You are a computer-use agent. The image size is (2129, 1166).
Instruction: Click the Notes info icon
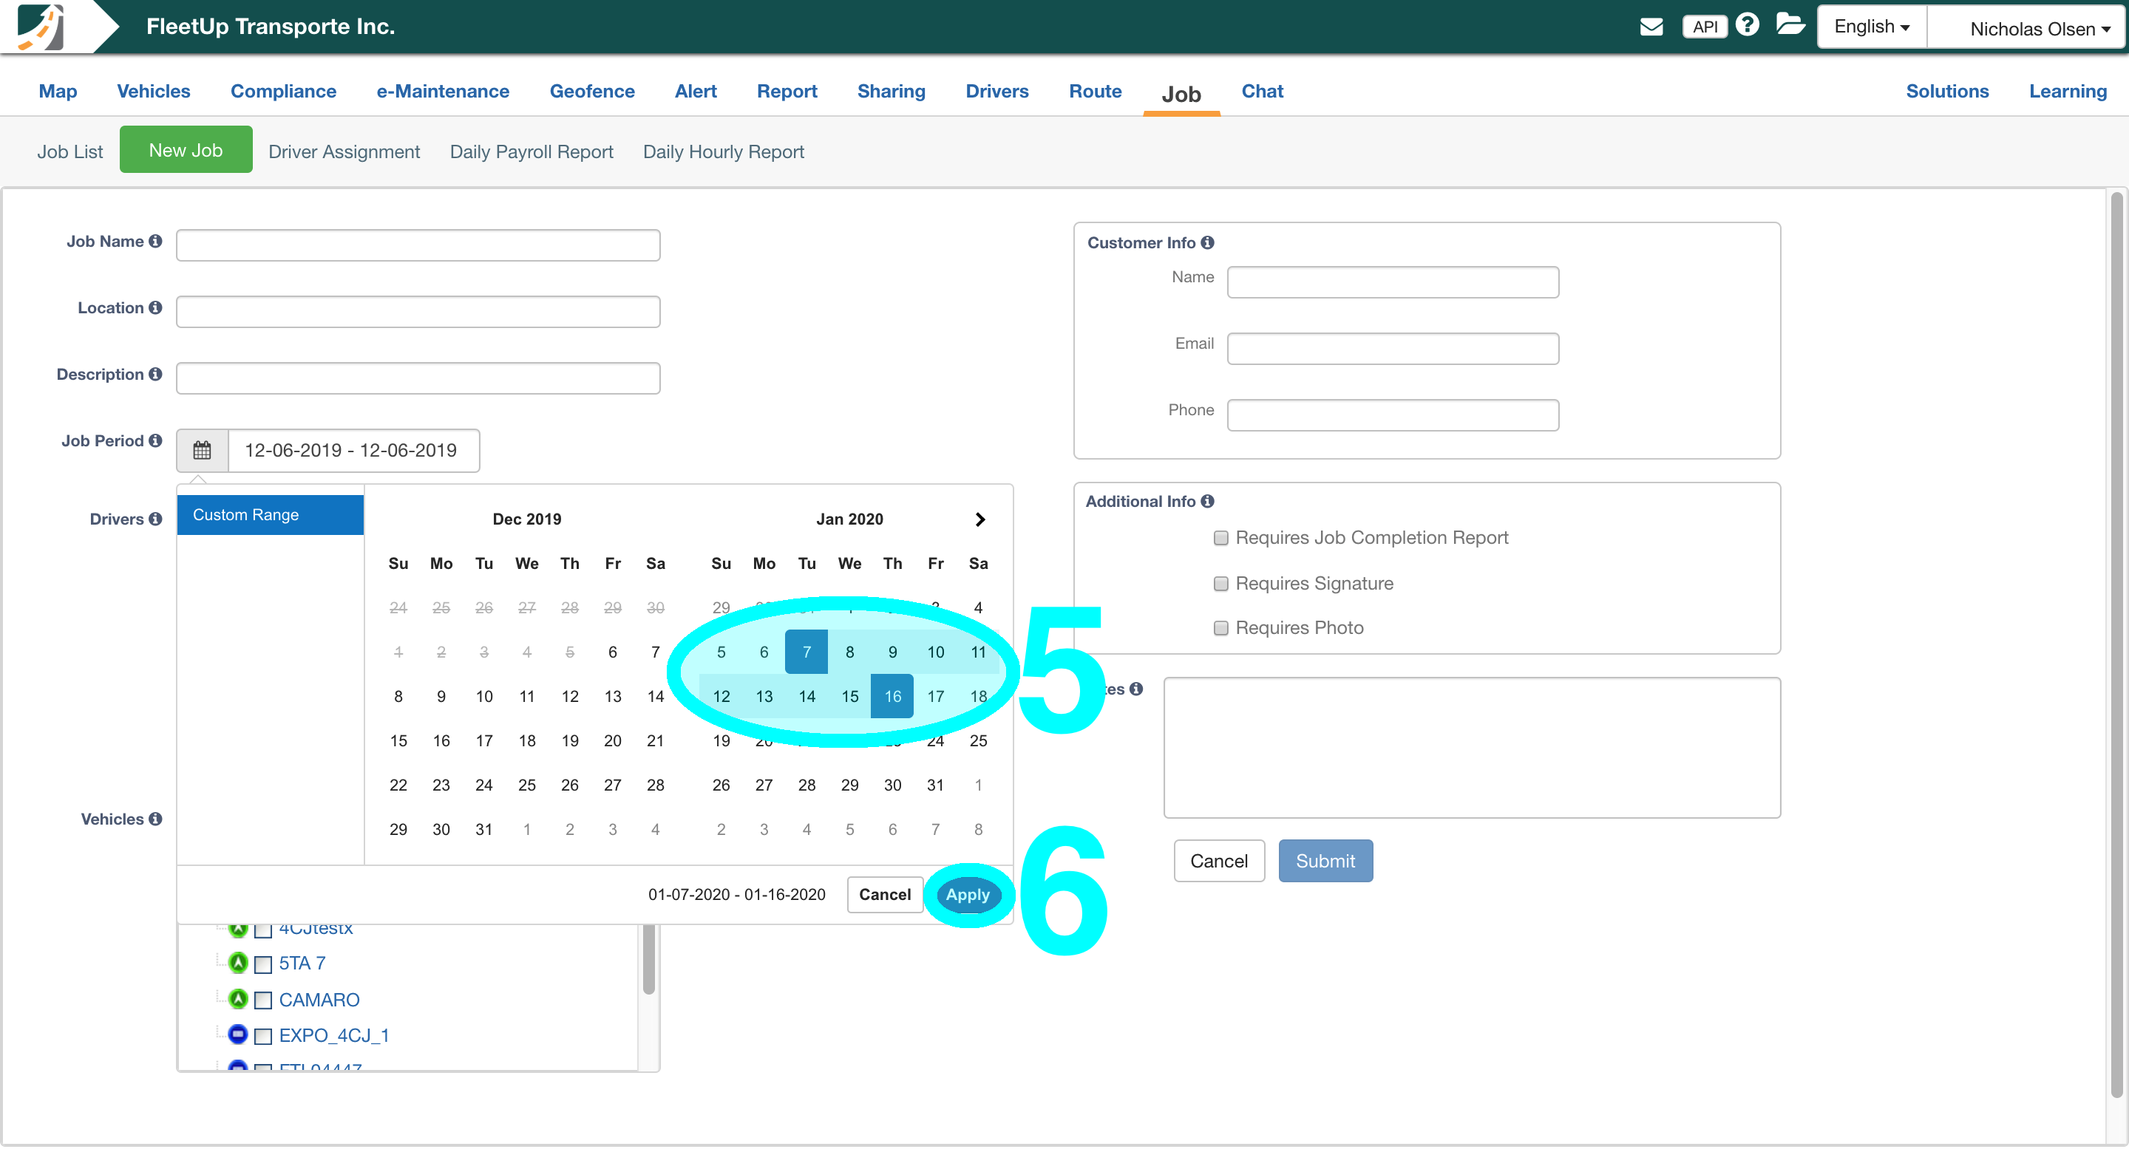1136,689
